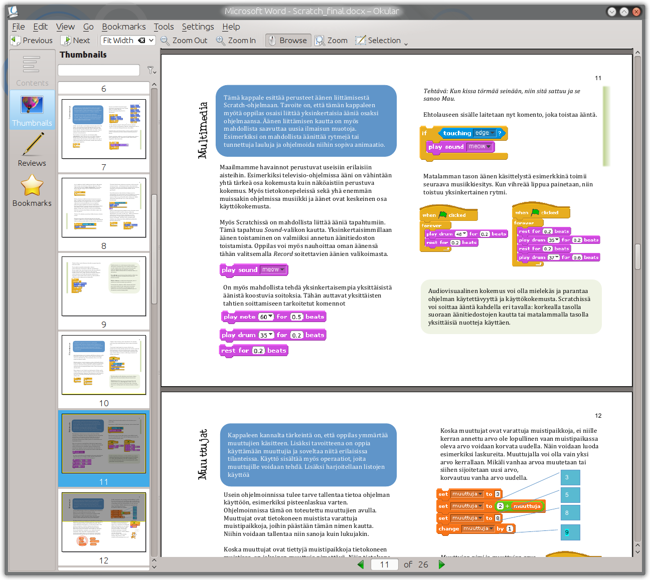Click the Muuttujat rotated heading

point(203,454)
